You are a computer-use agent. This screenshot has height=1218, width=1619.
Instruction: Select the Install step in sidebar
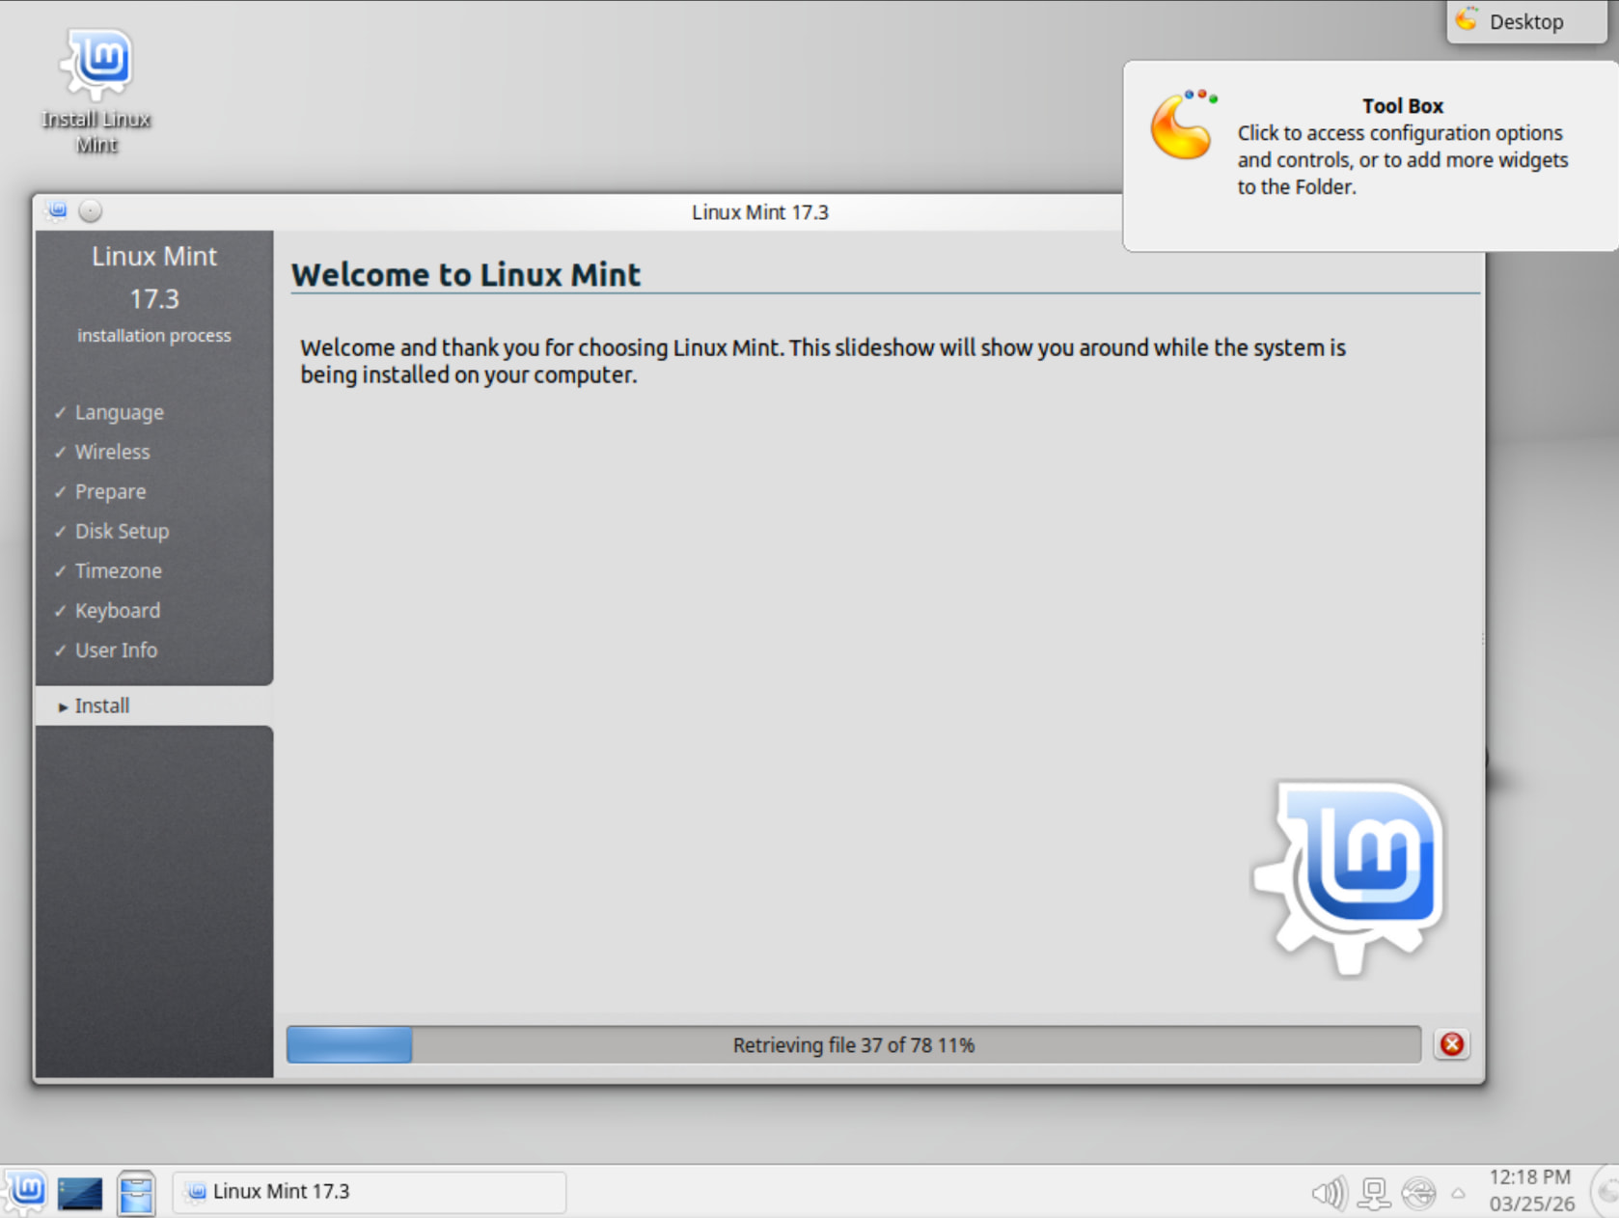pos(102,706)
